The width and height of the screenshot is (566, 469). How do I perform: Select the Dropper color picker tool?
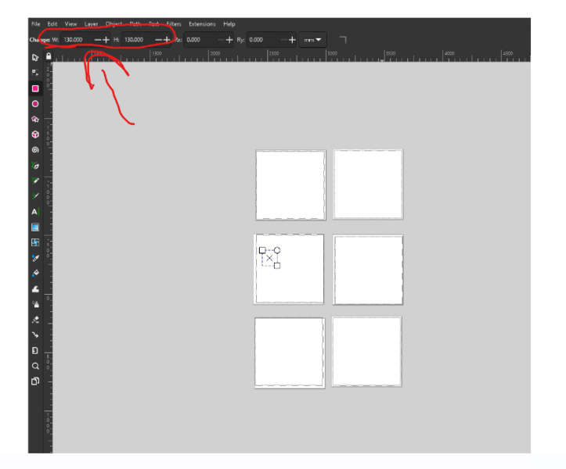click(x=35, y=258)
